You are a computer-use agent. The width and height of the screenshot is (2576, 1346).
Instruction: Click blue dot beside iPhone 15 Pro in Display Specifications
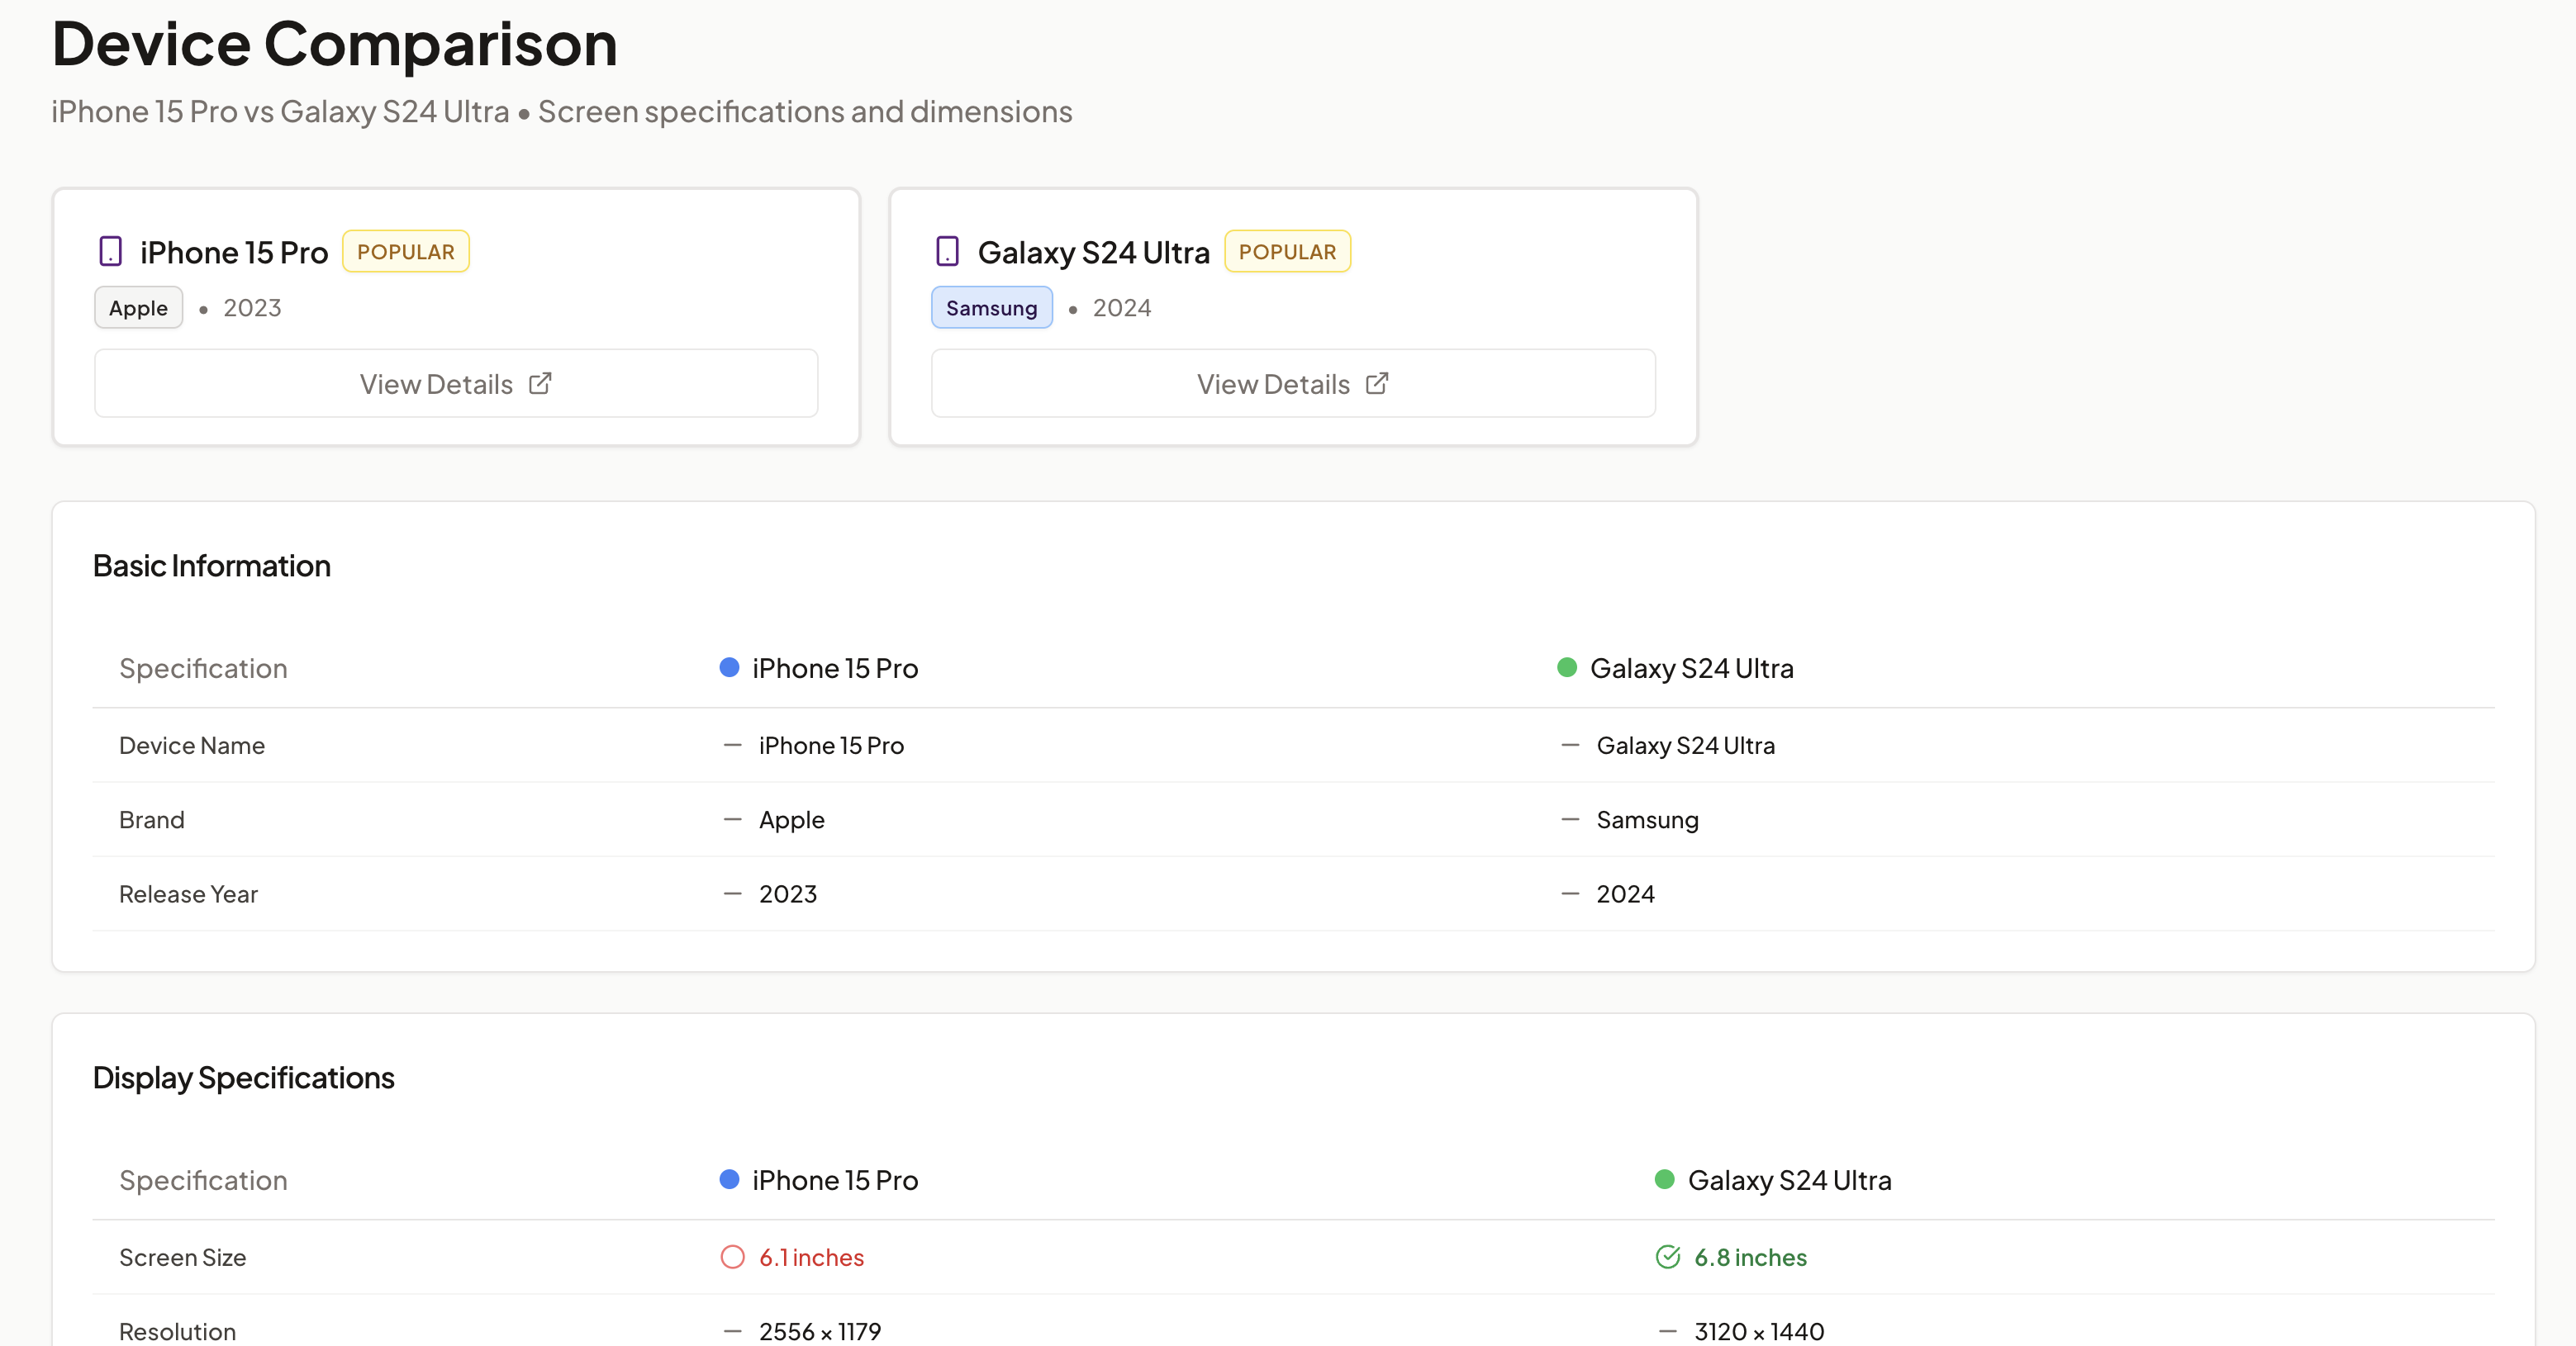pyautogui.click(x=729, y=1179)
